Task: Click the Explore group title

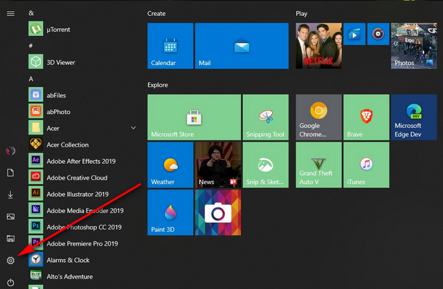Action: point(158,85)
